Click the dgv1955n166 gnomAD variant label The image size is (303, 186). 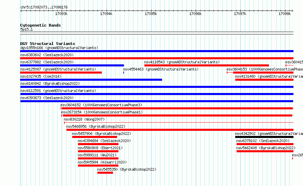(x=59, y=48)
